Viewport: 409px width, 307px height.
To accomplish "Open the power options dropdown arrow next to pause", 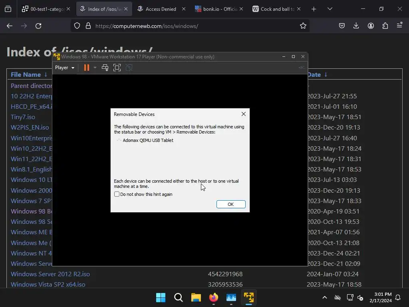I will pos(95,68).
